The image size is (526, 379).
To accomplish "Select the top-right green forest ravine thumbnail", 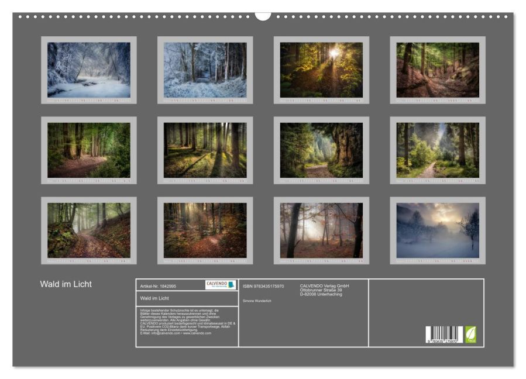I will pos(438,70).
